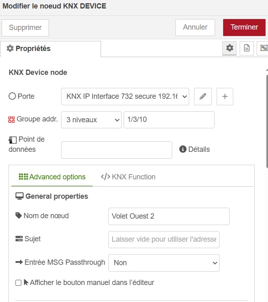Open Détails info link

194,149
